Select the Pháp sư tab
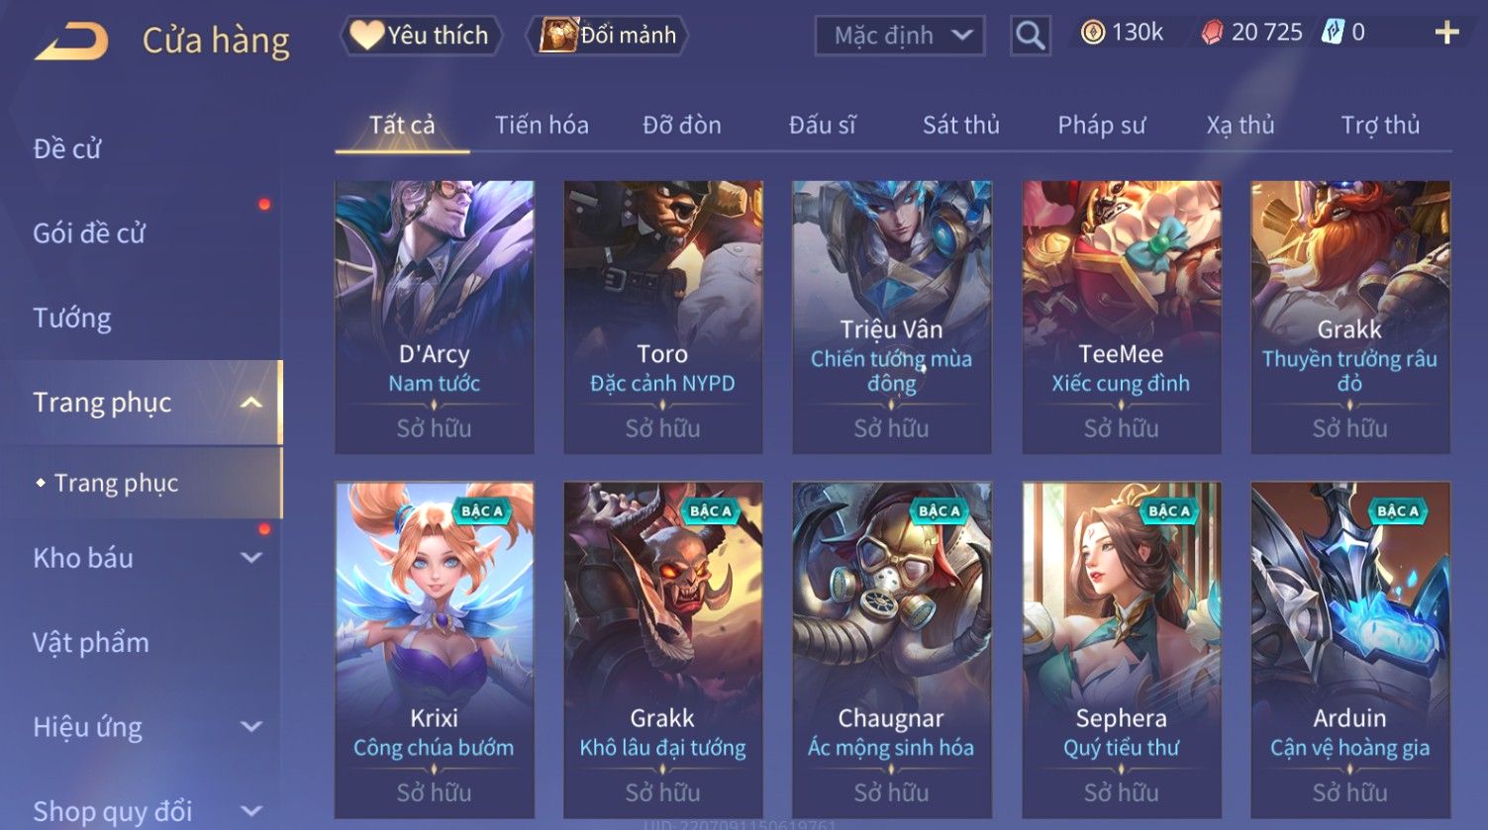Screen dimensions: 1488x830 point(1101,125)
